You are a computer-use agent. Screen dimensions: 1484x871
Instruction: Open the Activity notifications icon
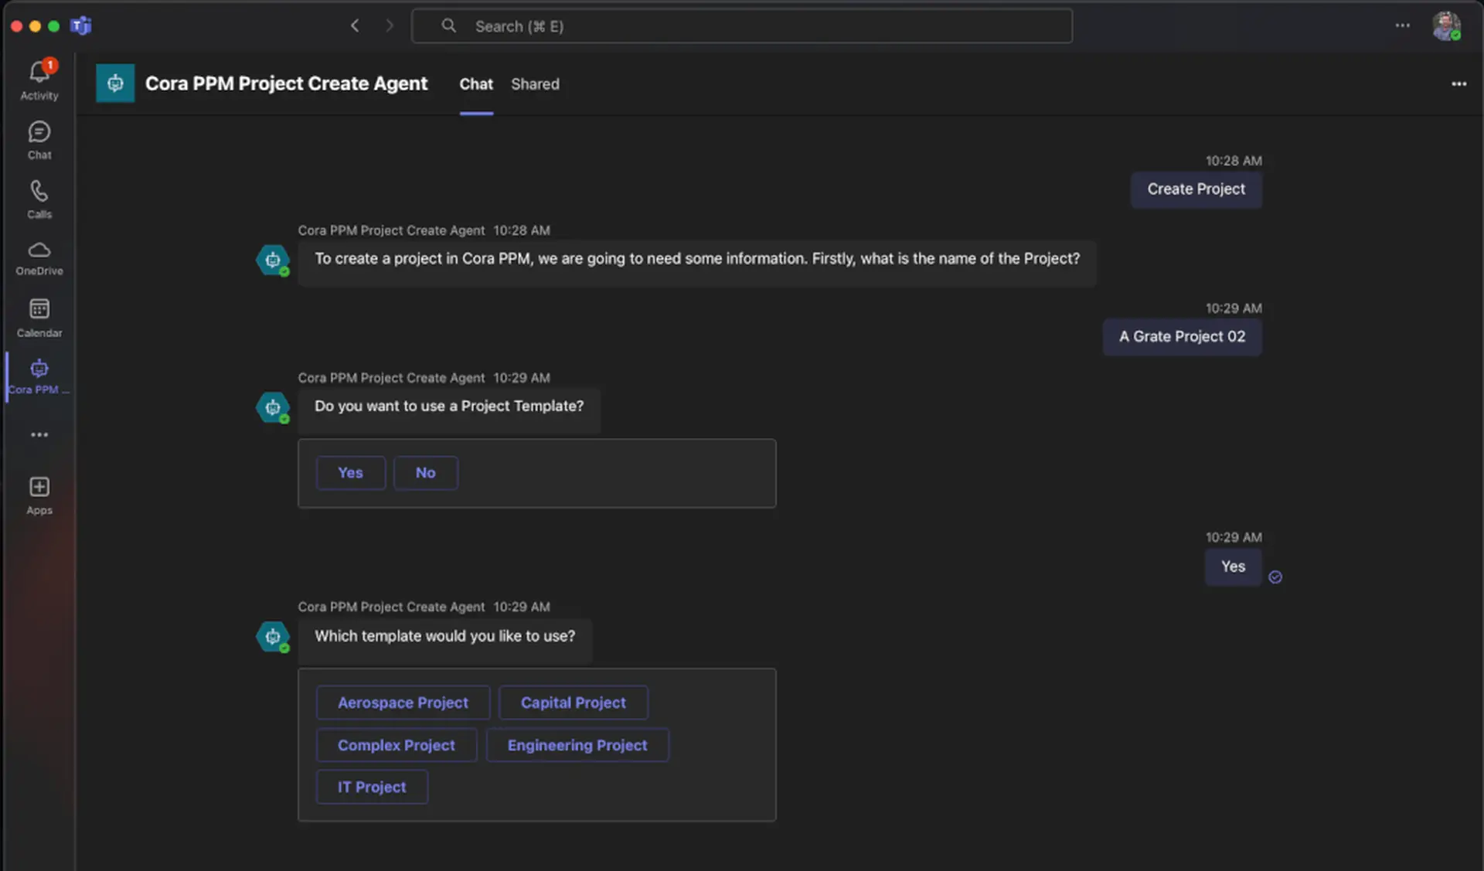point(39,79)
